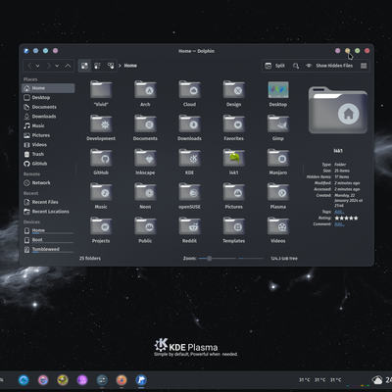This screenshot has width=392, height=392.
Task: Open the openSUSE folder
Action: click(x=189, y=196)
